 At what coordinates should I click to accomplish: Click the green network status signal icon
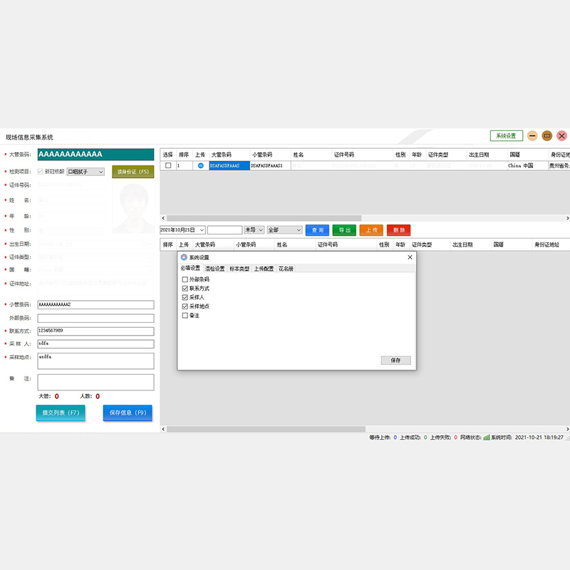tap(487, 437)
